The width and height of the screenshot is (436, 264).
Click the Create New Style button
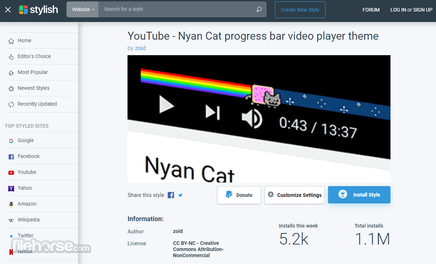tap(300, 10)
